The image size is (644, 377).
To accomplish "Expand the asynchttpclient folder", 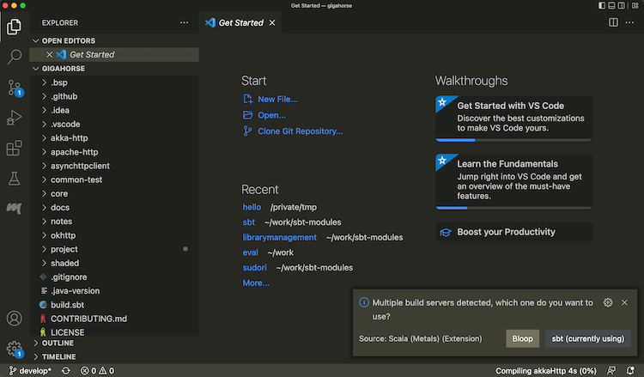I will coord(113,166).
